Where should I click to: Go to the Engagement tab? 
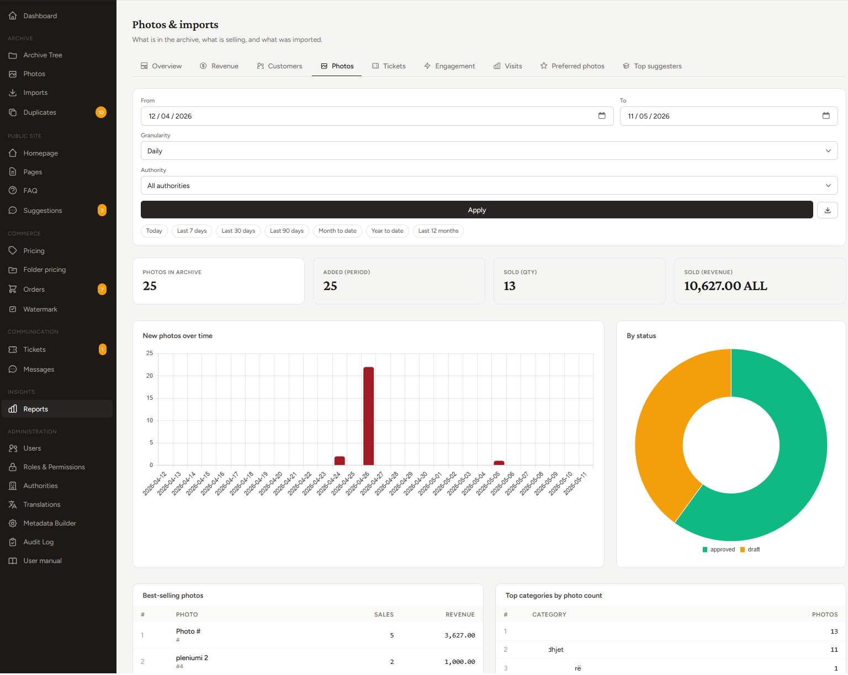click(449, 66)
